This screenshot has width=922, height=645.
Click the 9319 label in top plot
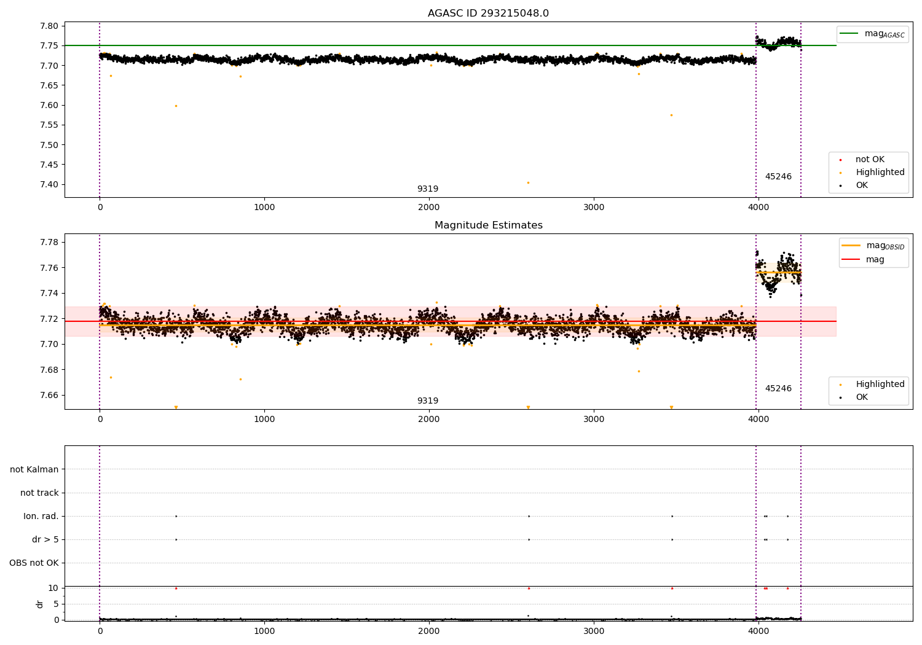pos(428,189)
